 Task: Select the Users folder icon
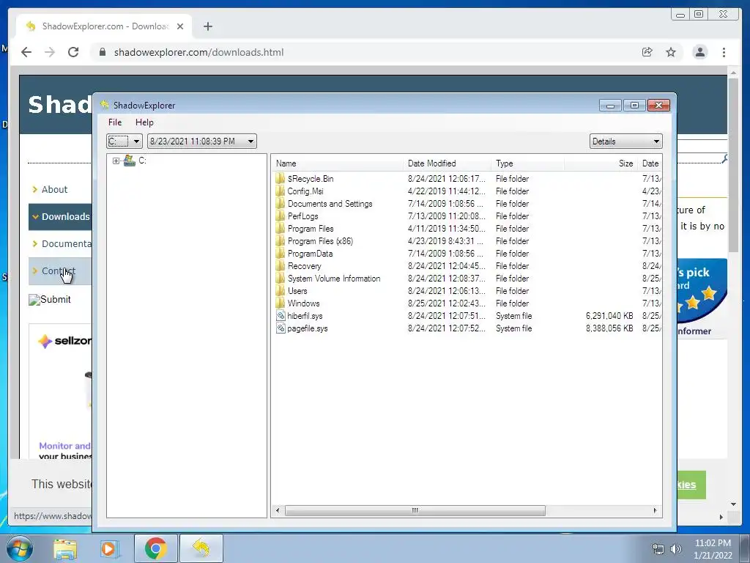coord(281,290)
